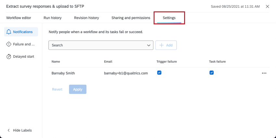This screenshot has width=276, height=138.
Task: Switch to the Workflow editor tab
Action: pyautogui.click(x=19, y=18)
